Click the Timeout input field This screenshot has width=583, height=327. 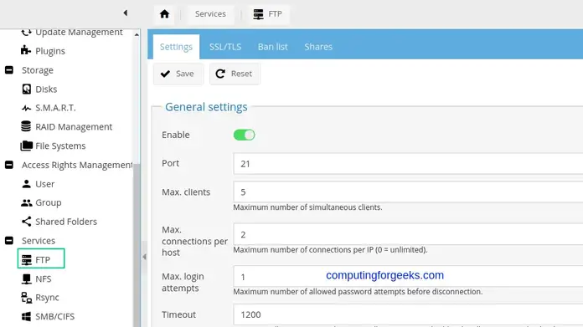408,314
